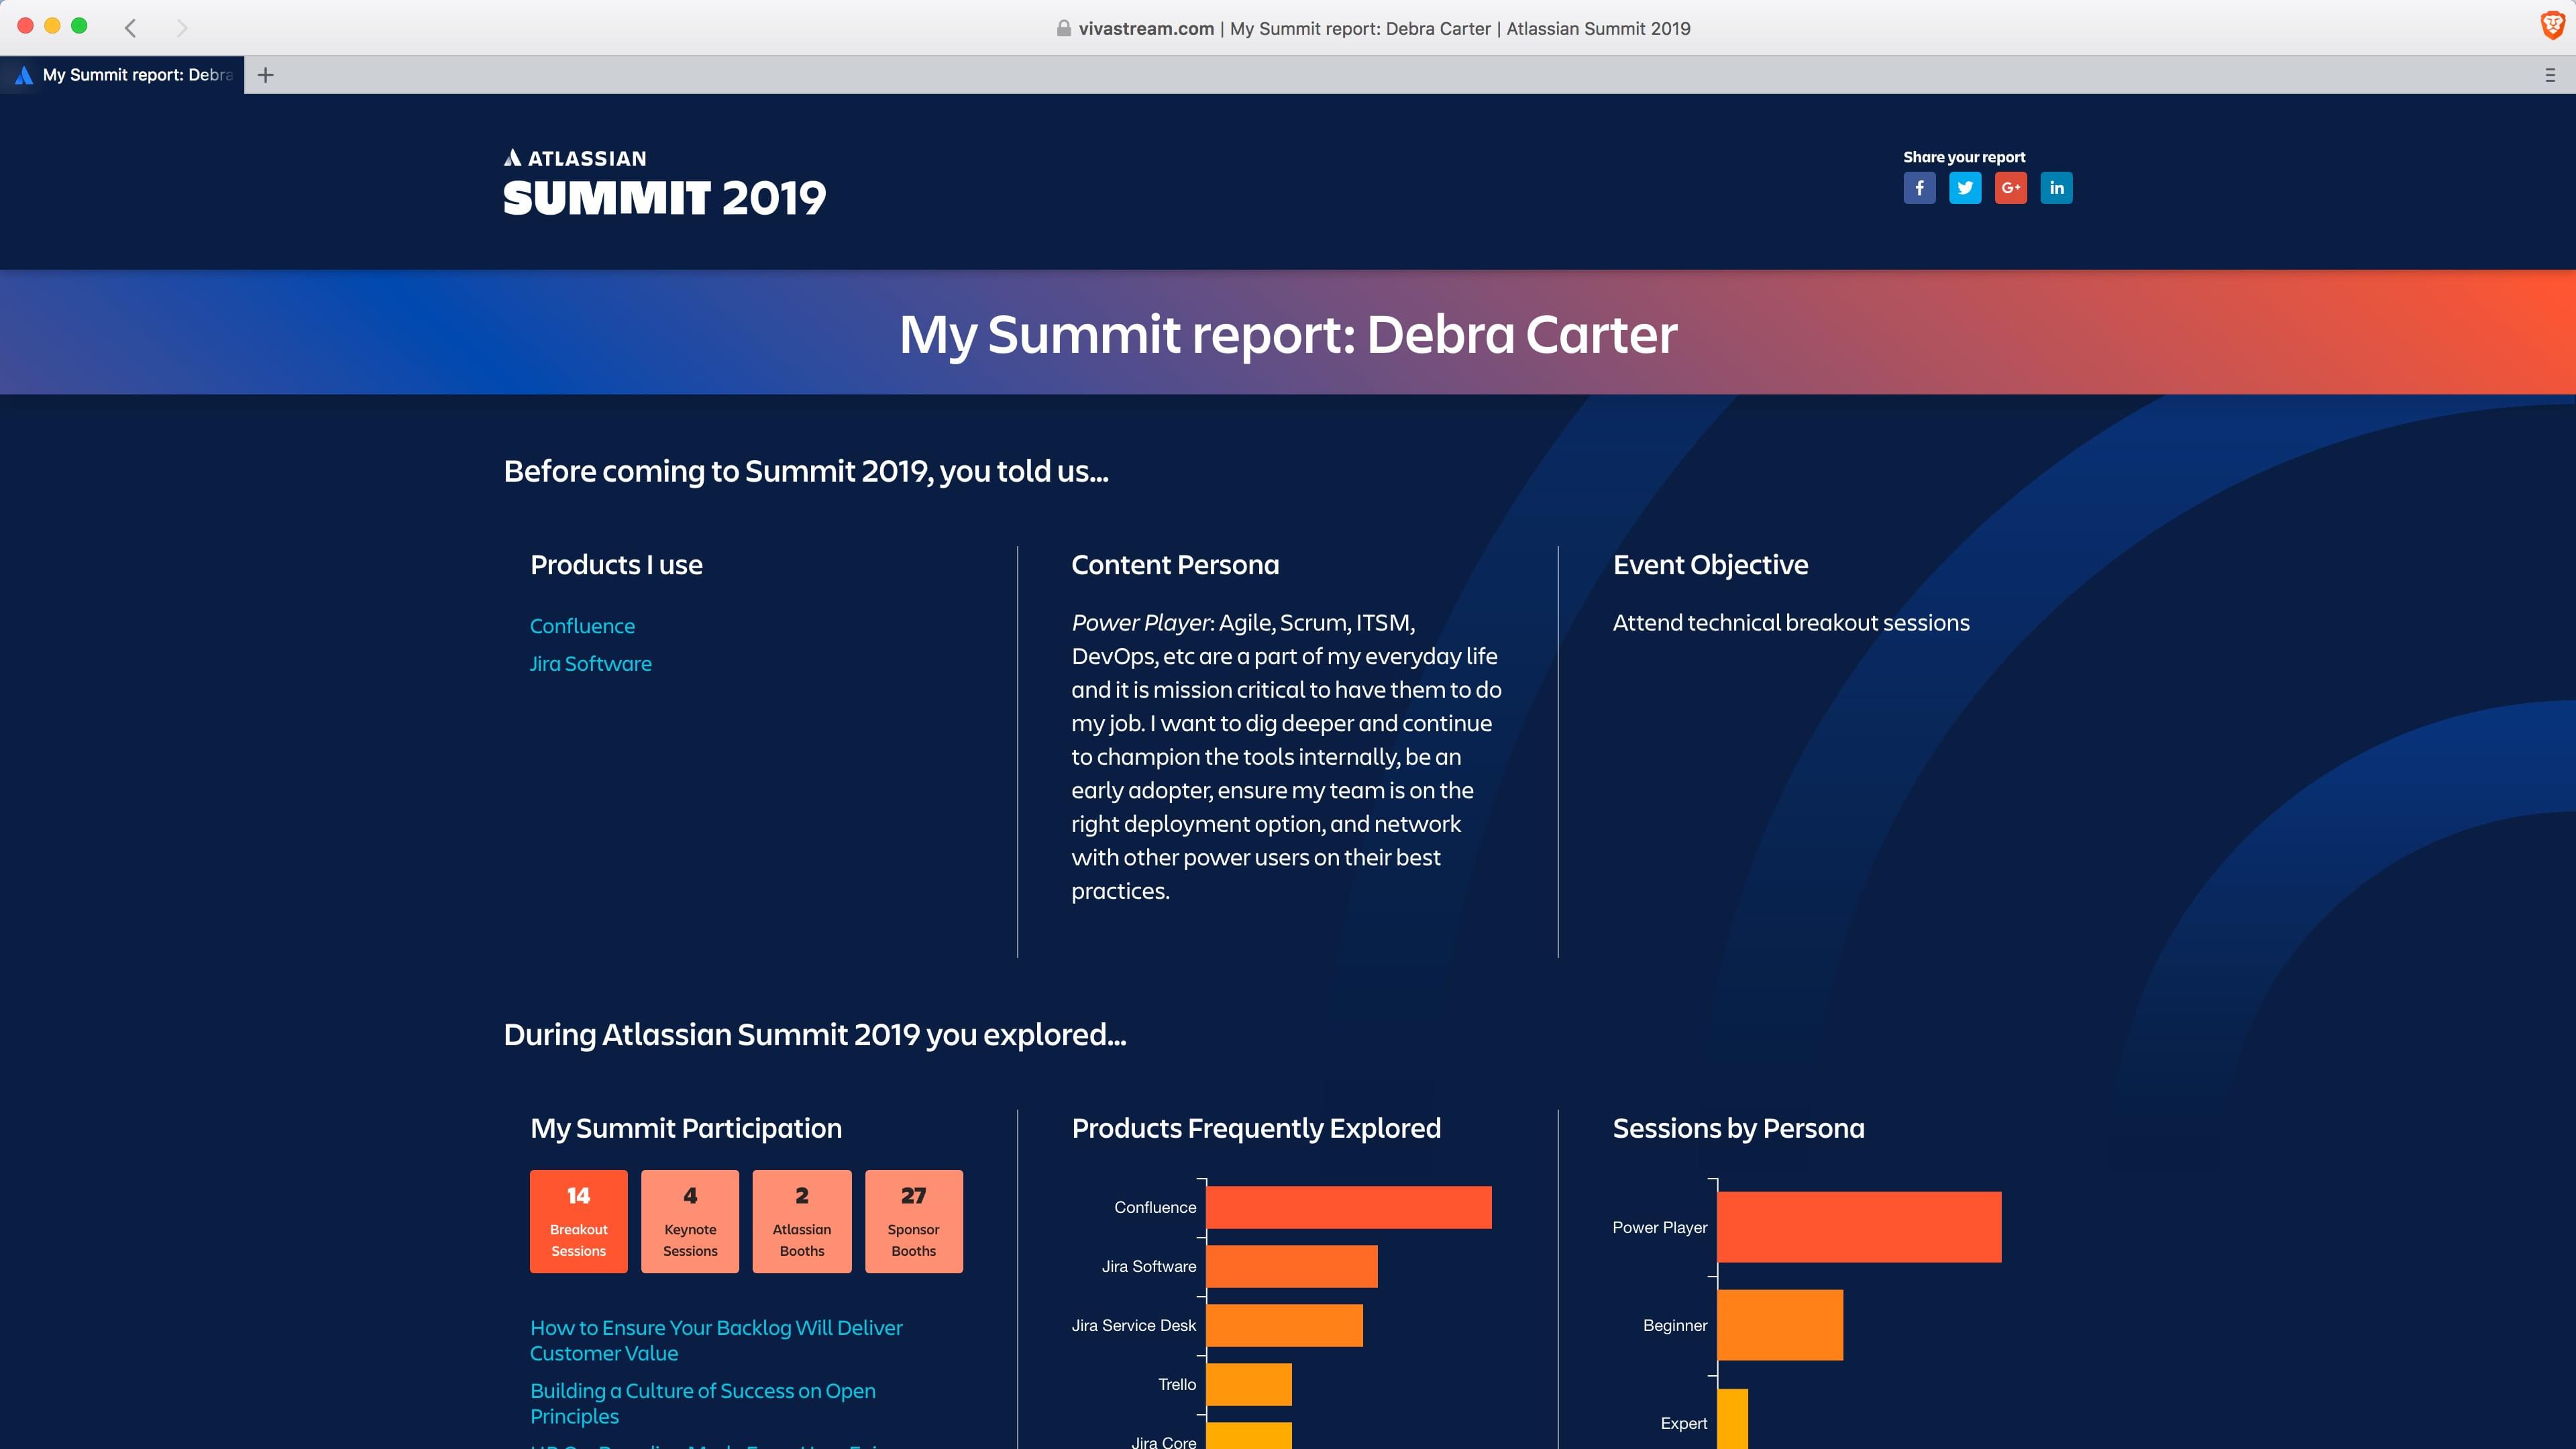
Task: Click the Expert axis label
Action: click(x=1684, y=1423)
